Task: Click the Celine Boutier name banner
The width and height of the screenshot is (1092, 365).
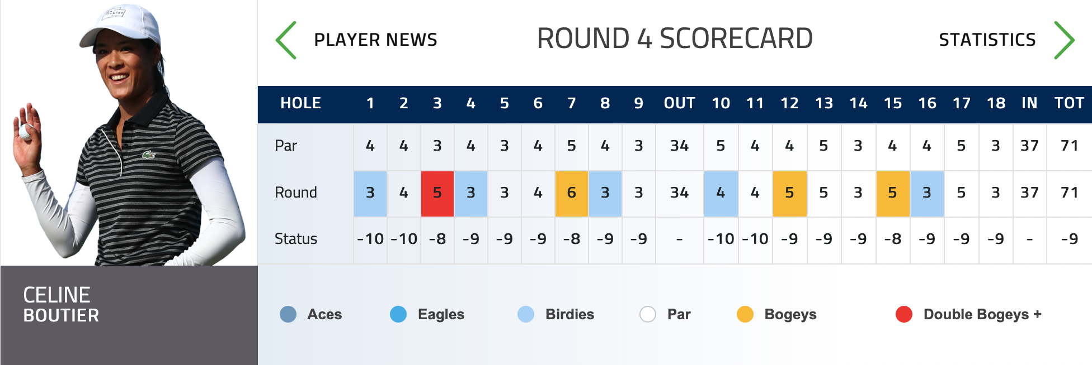Action: pyautogui.click(x=129, y=315)
